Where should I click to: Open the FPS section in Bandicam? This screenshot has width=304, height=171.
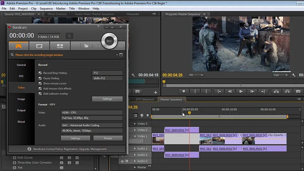(21, 76)
